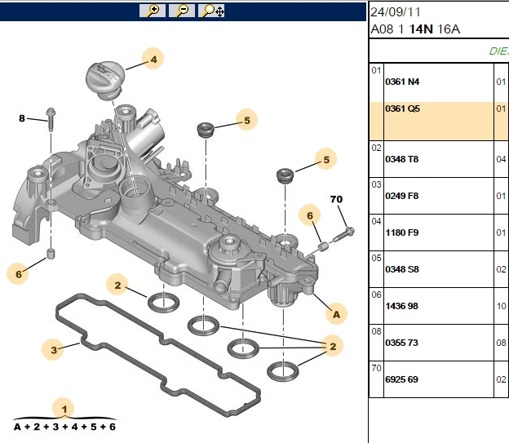Click reference 03 in the parts table
The image size is (509, 443).
tap(376, 185)
